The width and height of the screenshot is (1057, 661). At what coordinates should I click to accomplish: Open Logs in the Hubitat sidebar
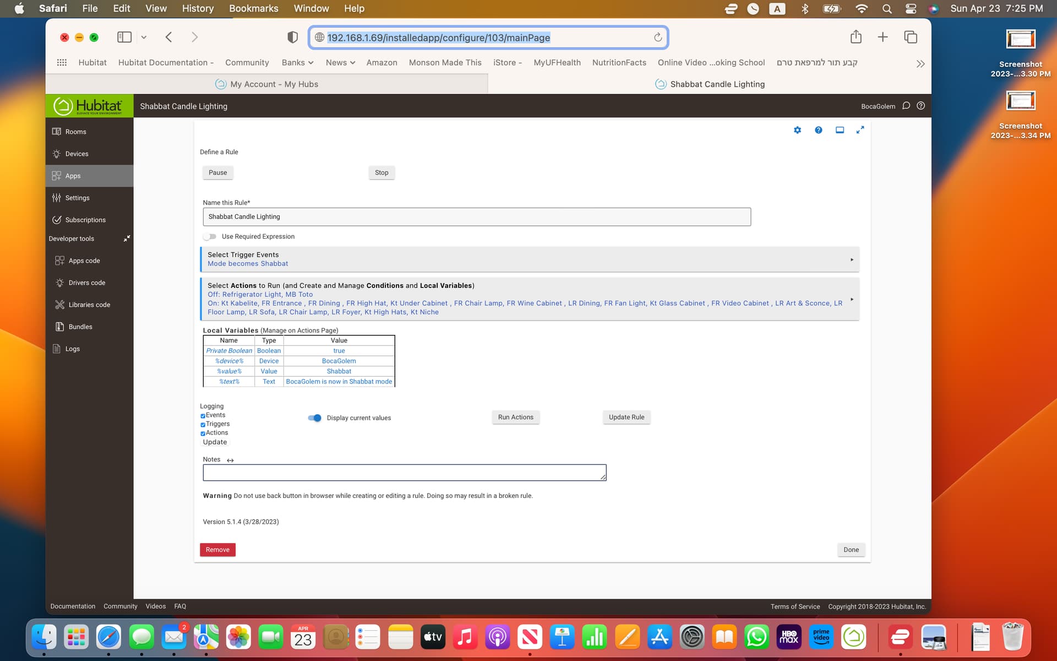tap(72, 349)
